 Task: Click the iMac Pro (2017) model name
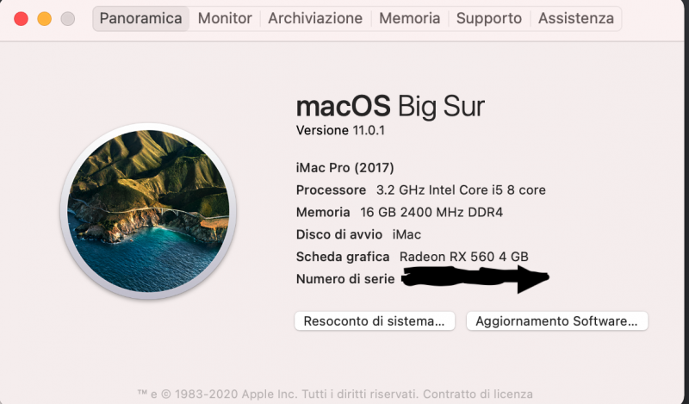pos(344,167)
